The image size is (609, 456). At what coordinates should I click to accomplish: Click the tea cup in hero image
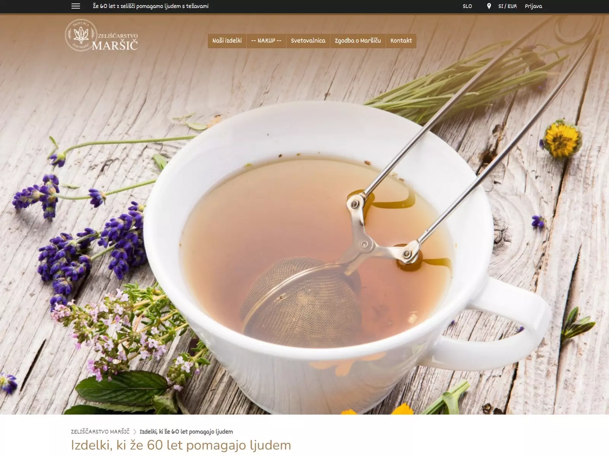(316, 247)
